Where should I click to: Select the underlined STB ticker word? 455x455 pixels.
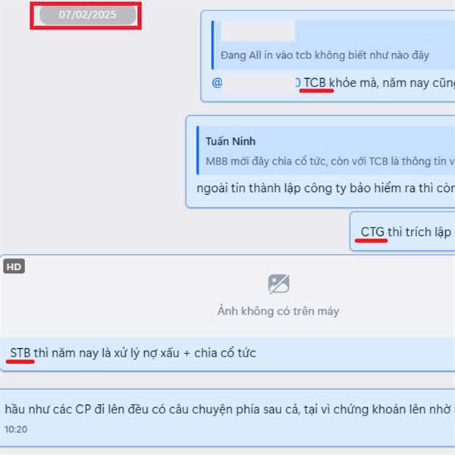click(x=20, y=353)
